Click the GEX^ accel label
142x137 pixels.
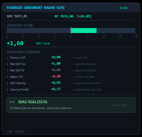(43, 43)
